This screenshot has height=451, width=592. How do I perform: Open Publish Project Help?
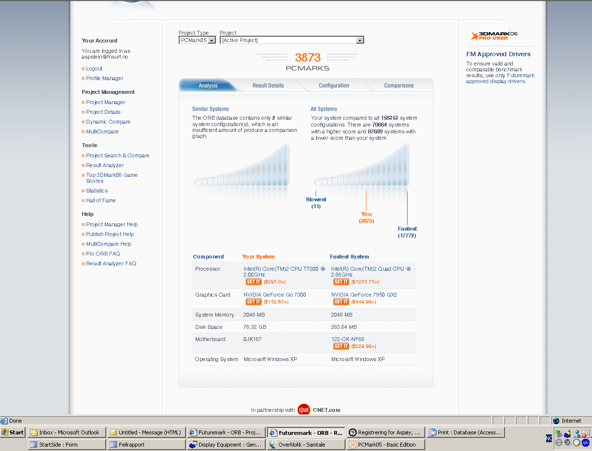[110, 235]
